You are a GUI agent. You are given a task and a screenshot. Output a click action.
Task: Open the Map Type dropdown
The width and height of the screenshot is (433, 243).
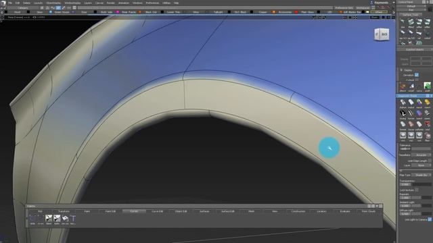click(x=421, y=175)
